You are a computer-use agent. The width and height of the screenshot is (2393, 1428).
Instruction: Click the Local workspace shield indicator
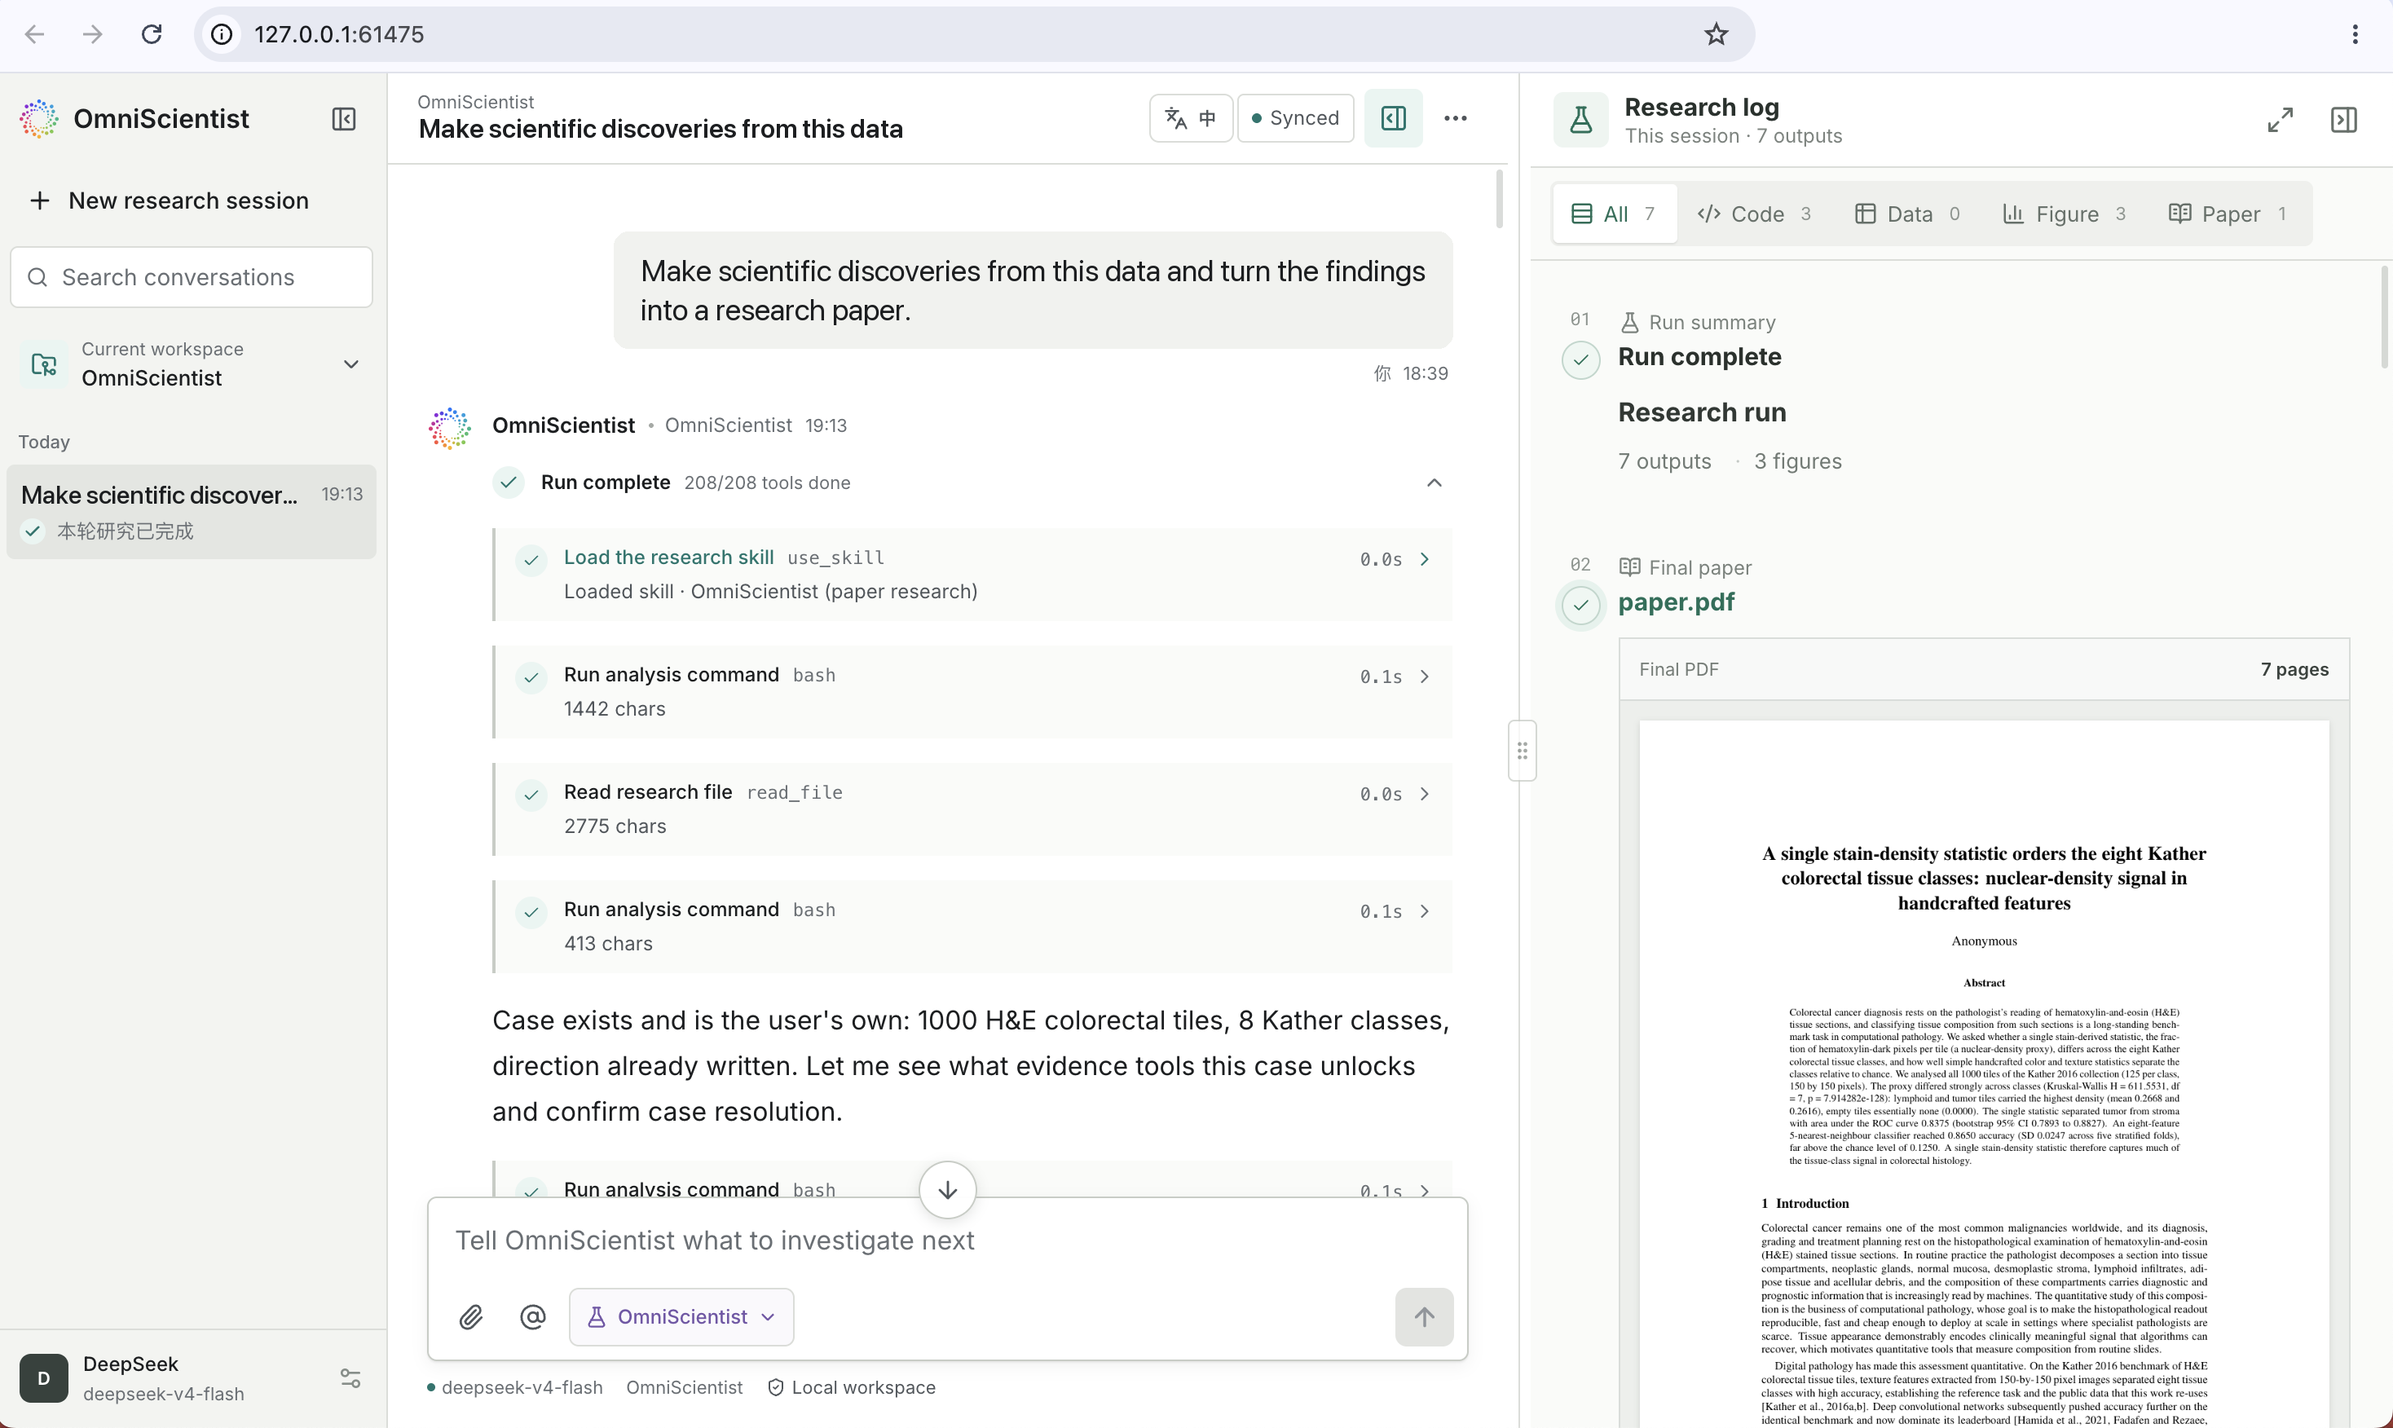852,1386
